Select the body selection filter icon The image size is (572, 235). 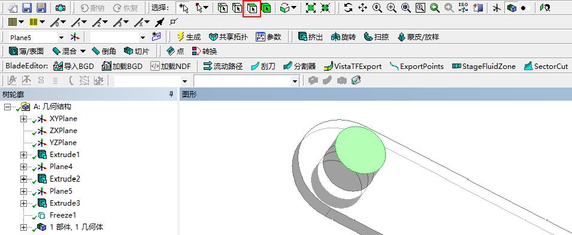[x=267, y=8]
